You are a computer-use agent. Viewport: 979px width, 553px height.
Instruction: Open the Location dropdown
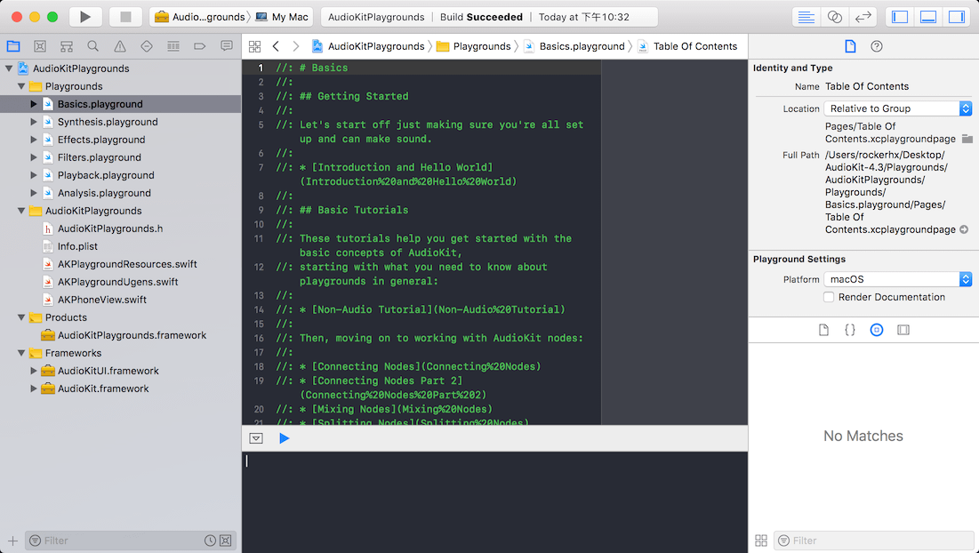(898, 108)
